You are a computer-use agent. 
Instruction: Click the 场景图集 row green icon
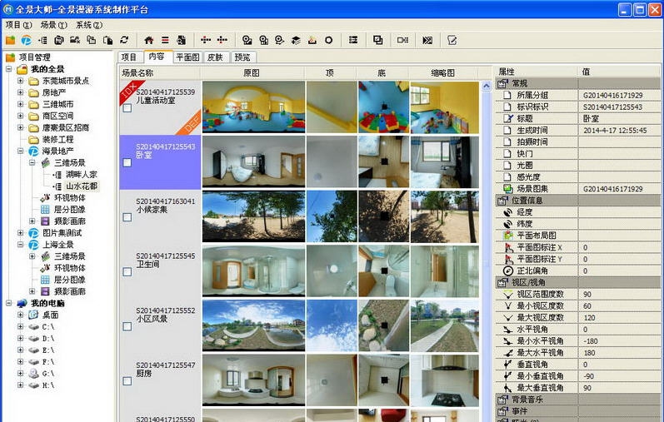507,189
